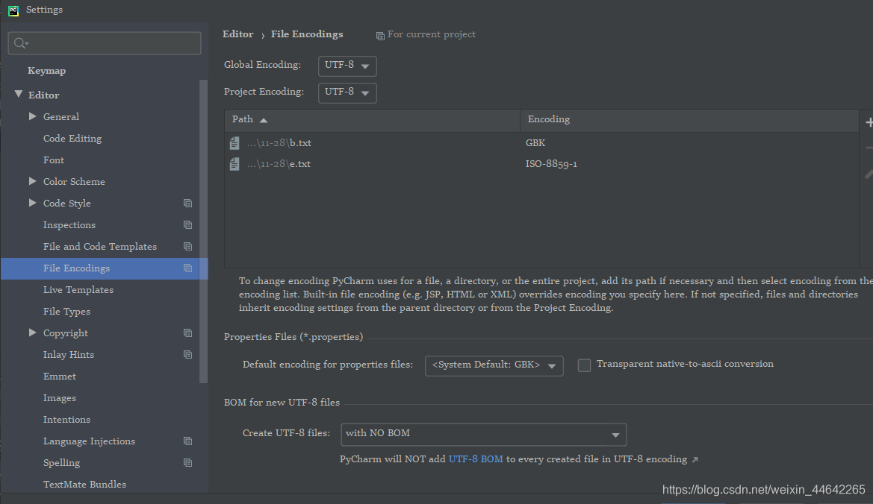The height and width of the screenshot is (504, 873).
Task: Click the project-level icon beside Inlay Hints
Action: coord(187,355)
